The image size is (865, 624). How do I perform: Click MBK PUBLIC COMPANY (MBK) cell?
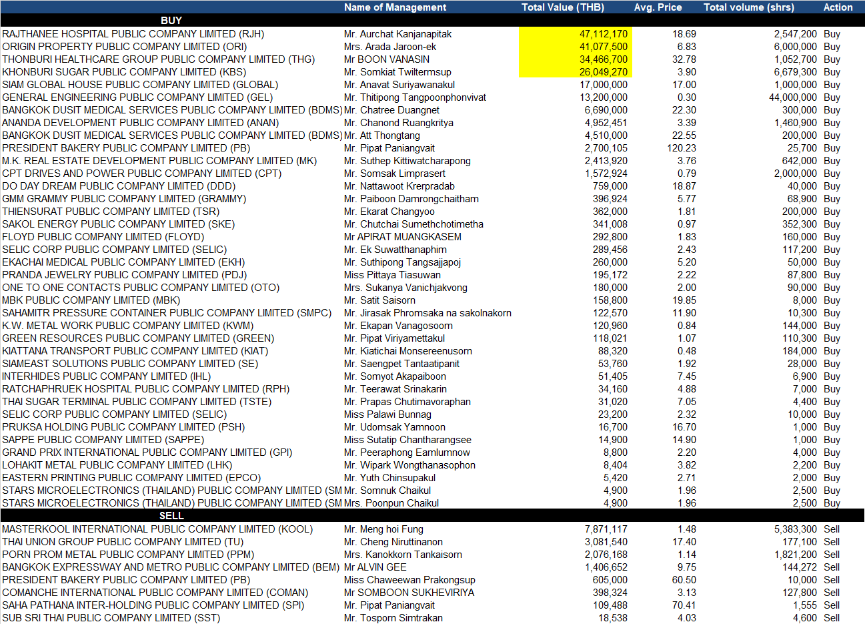click(x=91, y=300)
